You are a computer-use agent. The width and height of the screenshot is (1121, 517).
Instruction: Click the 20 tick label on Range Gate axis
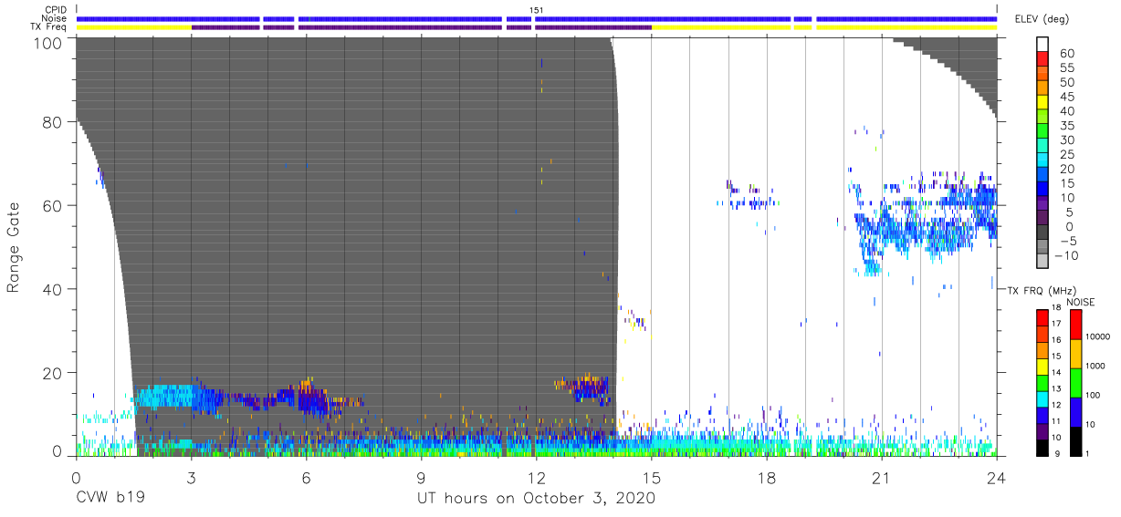coord(53,373)
